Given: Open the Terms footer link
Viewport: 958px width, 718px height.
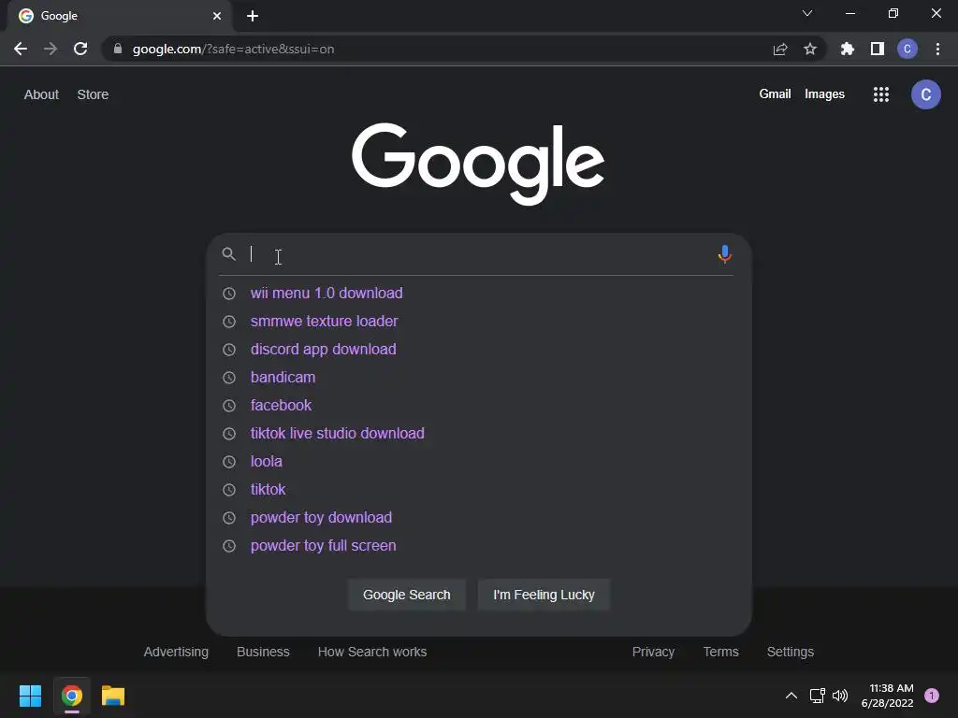Looking at the screenshot, I should click(x=721, y=652).
